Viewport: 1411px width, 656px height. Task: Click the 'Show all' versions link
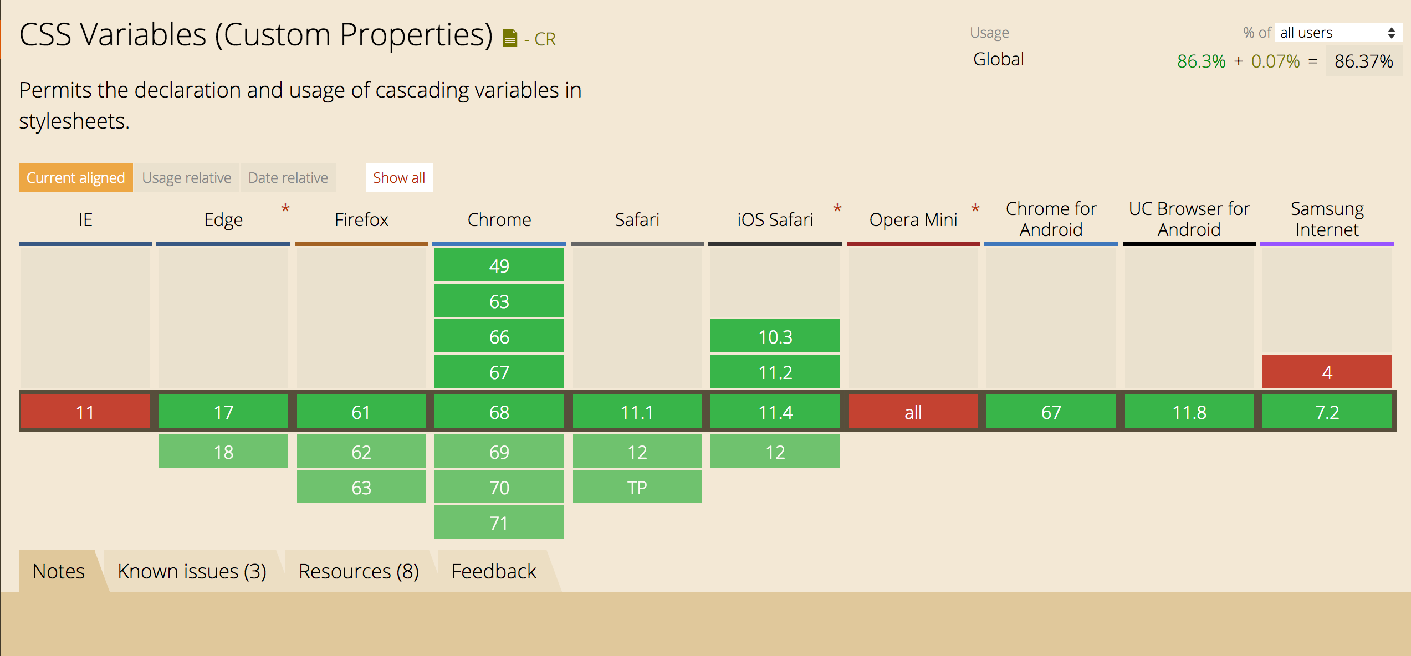coord(399,177)
